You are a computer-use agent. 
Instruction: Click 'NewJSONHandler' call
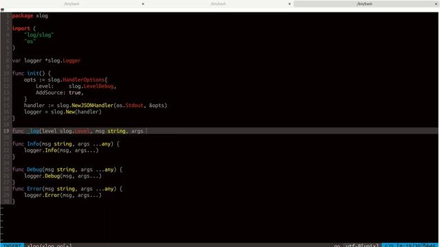coord(92,106)
